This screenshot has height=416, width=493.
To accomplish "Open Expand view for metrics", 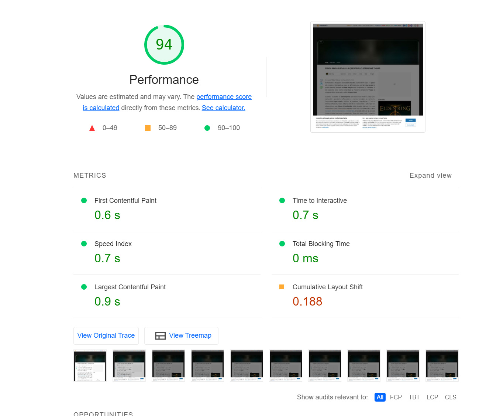I will (430, 175).
